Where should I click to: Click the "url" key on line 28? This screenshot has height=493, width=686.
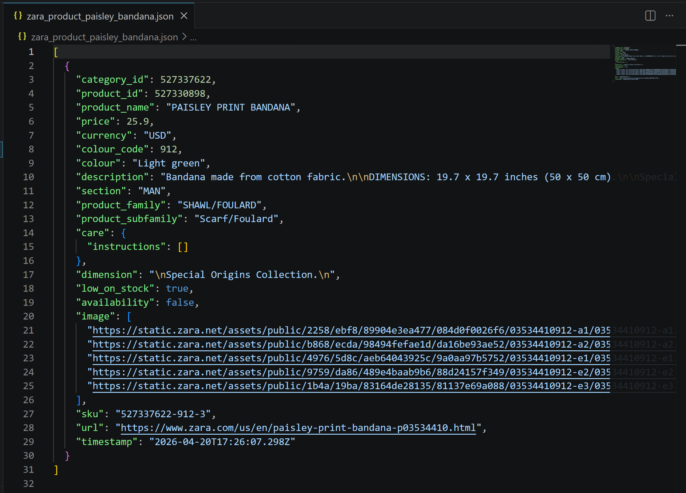point(90,428)
